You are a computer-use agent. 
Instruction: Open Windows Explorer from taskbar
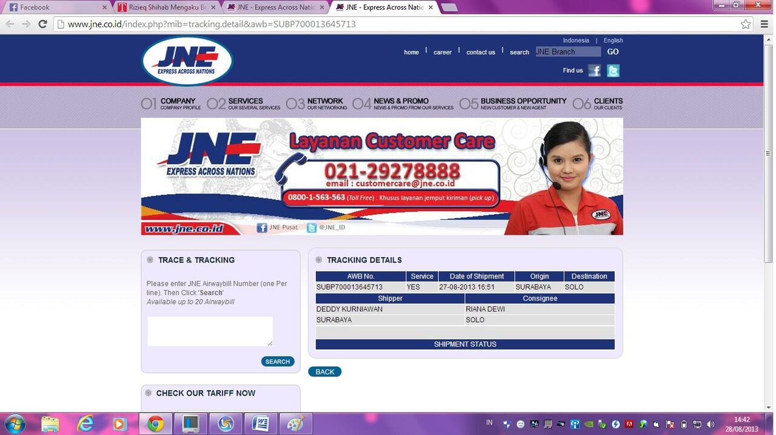pyautogui.click(x=50, y=423)
